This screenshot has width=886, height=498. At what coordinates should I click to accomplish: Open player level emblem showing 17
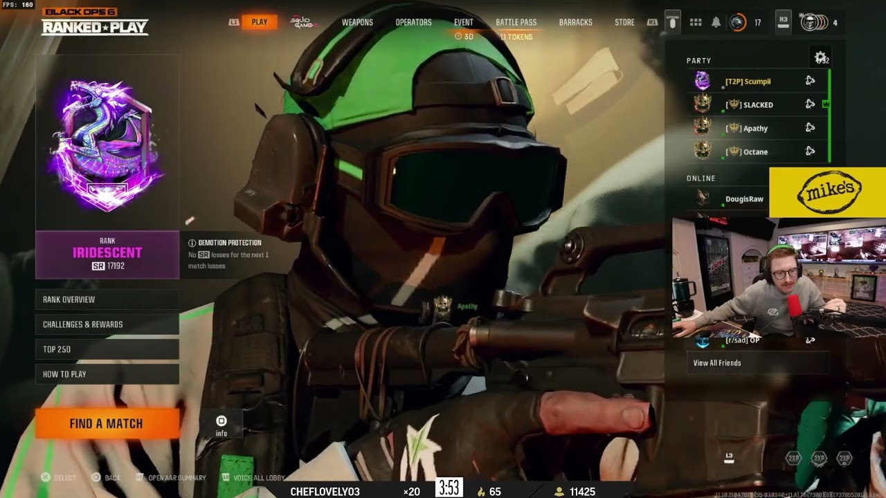[738, 22]
